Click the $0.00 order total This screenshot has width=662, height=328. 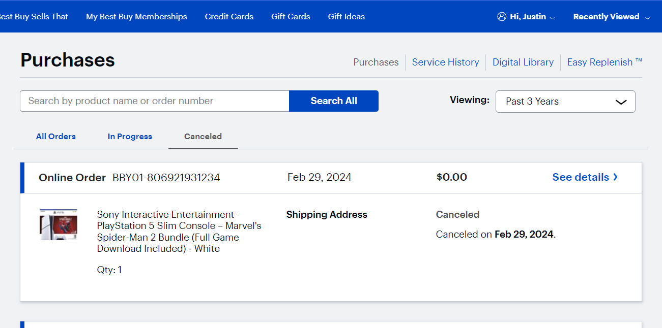pyautogui.click(x=452, y=177)
